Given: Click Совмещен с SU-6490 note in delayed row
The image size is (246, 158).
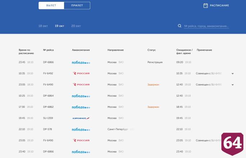Looking at the screenshot, I should point(209,84).
